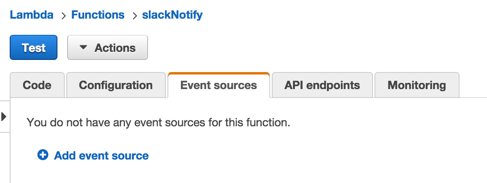Navigate to Lambda in the breadcrumb
This screenshot has width=487, height=183.
point(32,15)
